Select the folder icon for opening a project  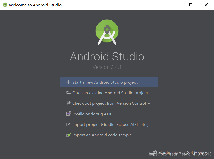point(68,93)
